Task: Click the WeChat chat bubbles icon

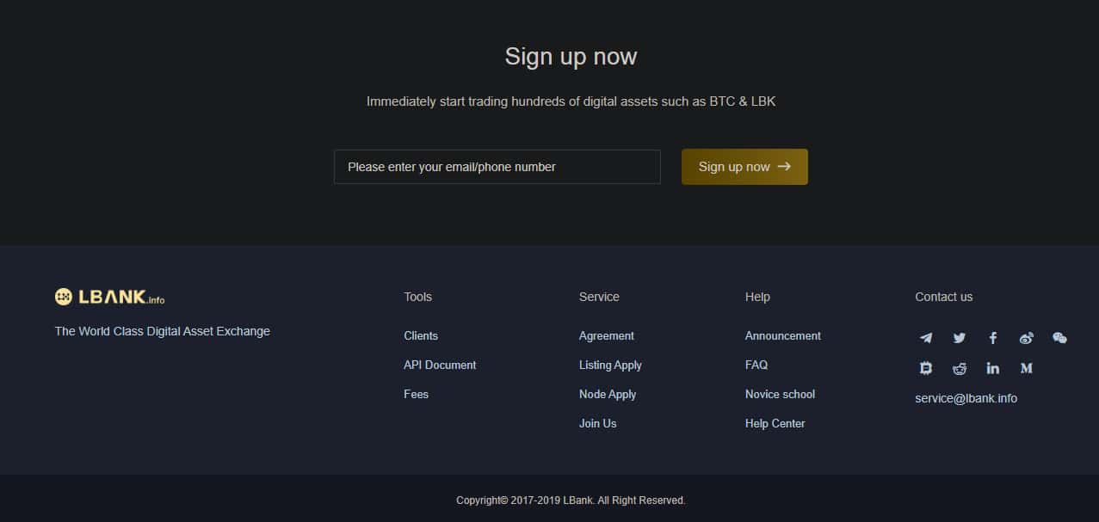Action: (1059, 338)
